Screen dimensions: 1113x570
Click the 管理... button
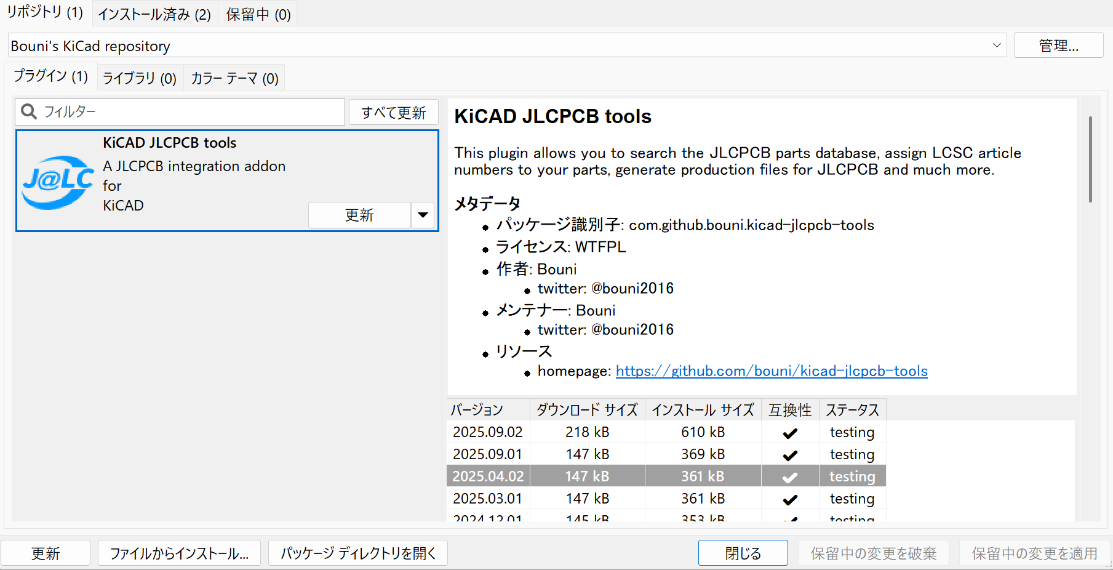click(1058, 46)
